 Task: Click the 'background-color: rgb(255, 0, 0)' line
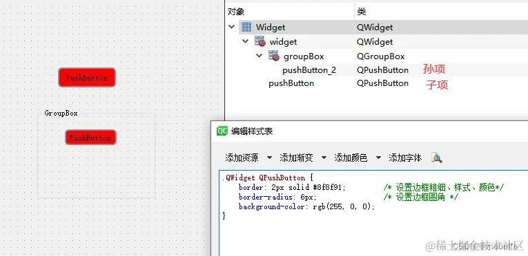point(306,206)
